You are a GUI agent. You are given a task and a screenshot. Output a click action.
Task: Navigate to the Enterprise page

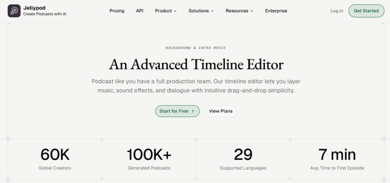pyautogui.click(x=276, y=11)
